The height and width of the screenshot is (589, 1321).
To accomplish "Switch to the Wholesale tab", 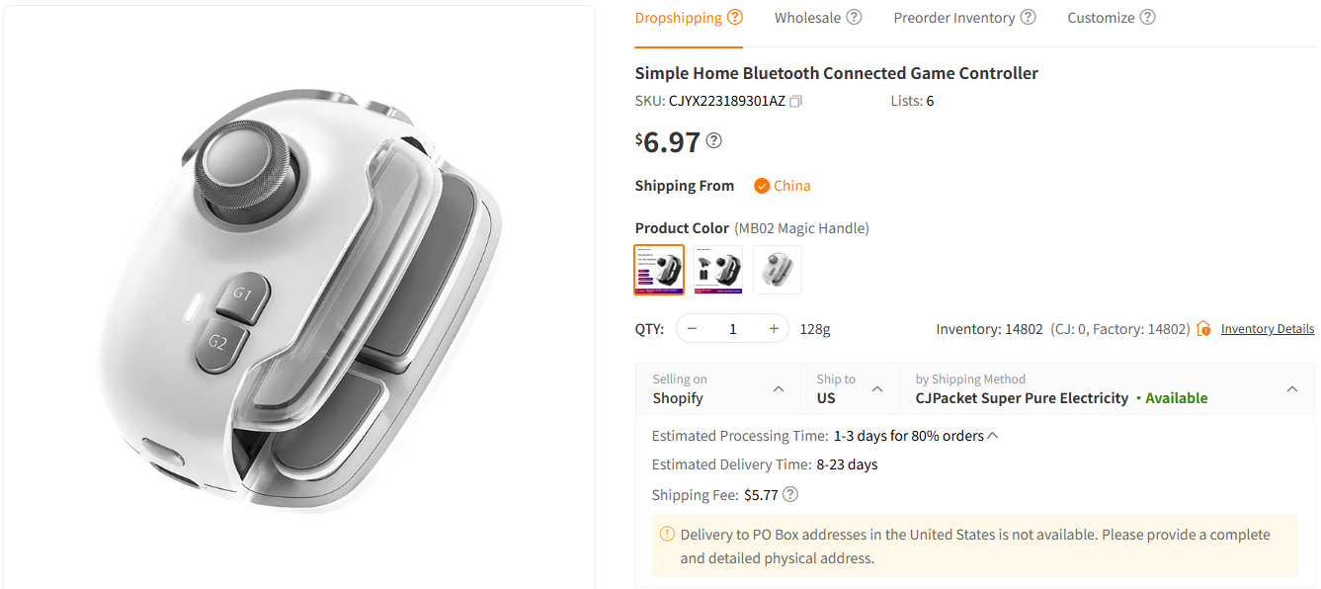I will click(807, 18).
